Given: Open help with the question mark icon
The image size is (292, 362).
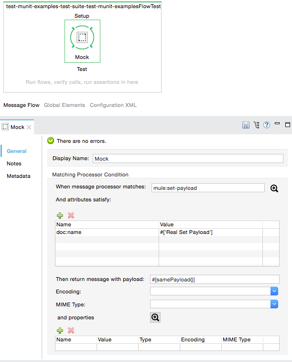Looking at the screenshot, I should coord(267,125).
